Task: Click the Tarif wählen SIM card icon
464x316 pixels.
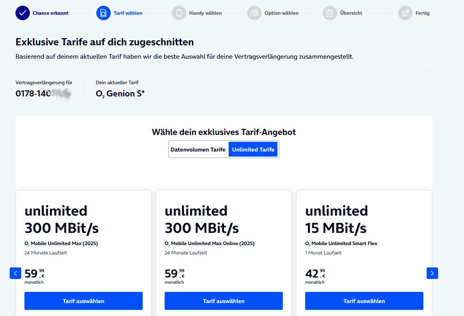Action: pyautogui.click(x=104, y=13)
